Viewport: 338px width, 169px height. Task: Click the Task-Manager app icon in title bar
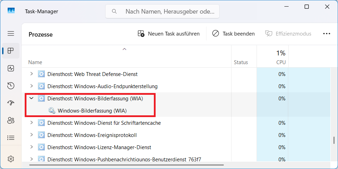point(11,10)
